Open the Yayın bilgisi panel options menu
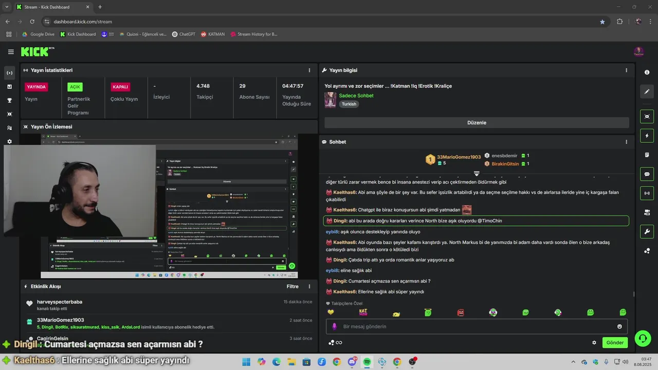 pyautogui.click(x=626, y=70)
